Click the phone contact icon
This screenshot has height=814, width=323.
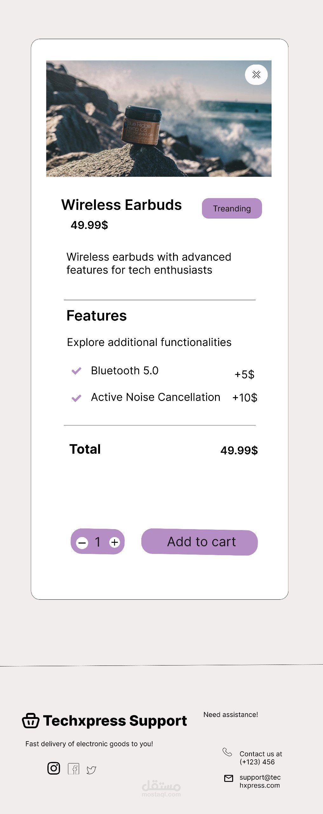[227, 752]
